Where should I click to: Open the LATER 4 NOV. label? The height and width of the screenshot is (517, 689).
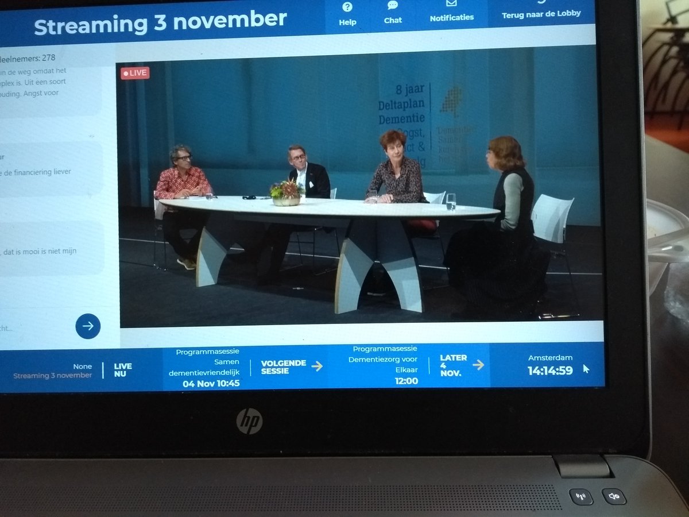[x=453, y=365]
